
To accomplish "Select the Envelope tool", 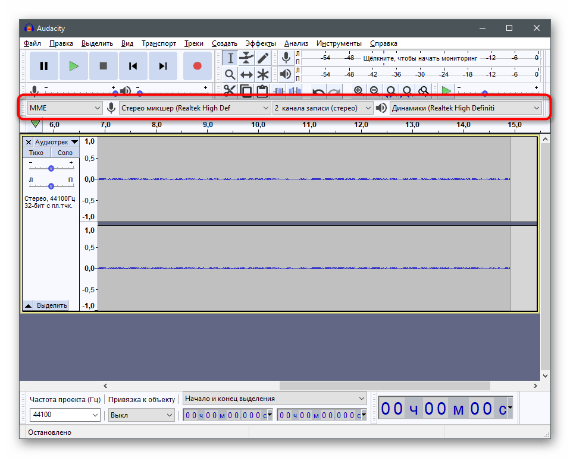I will click(x=246, y=58).
